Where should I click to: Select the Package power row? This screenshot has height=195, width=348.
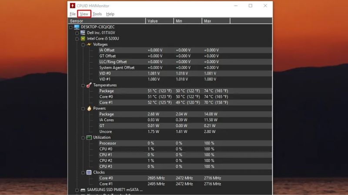pyautogui.click(x=185, y=114)
